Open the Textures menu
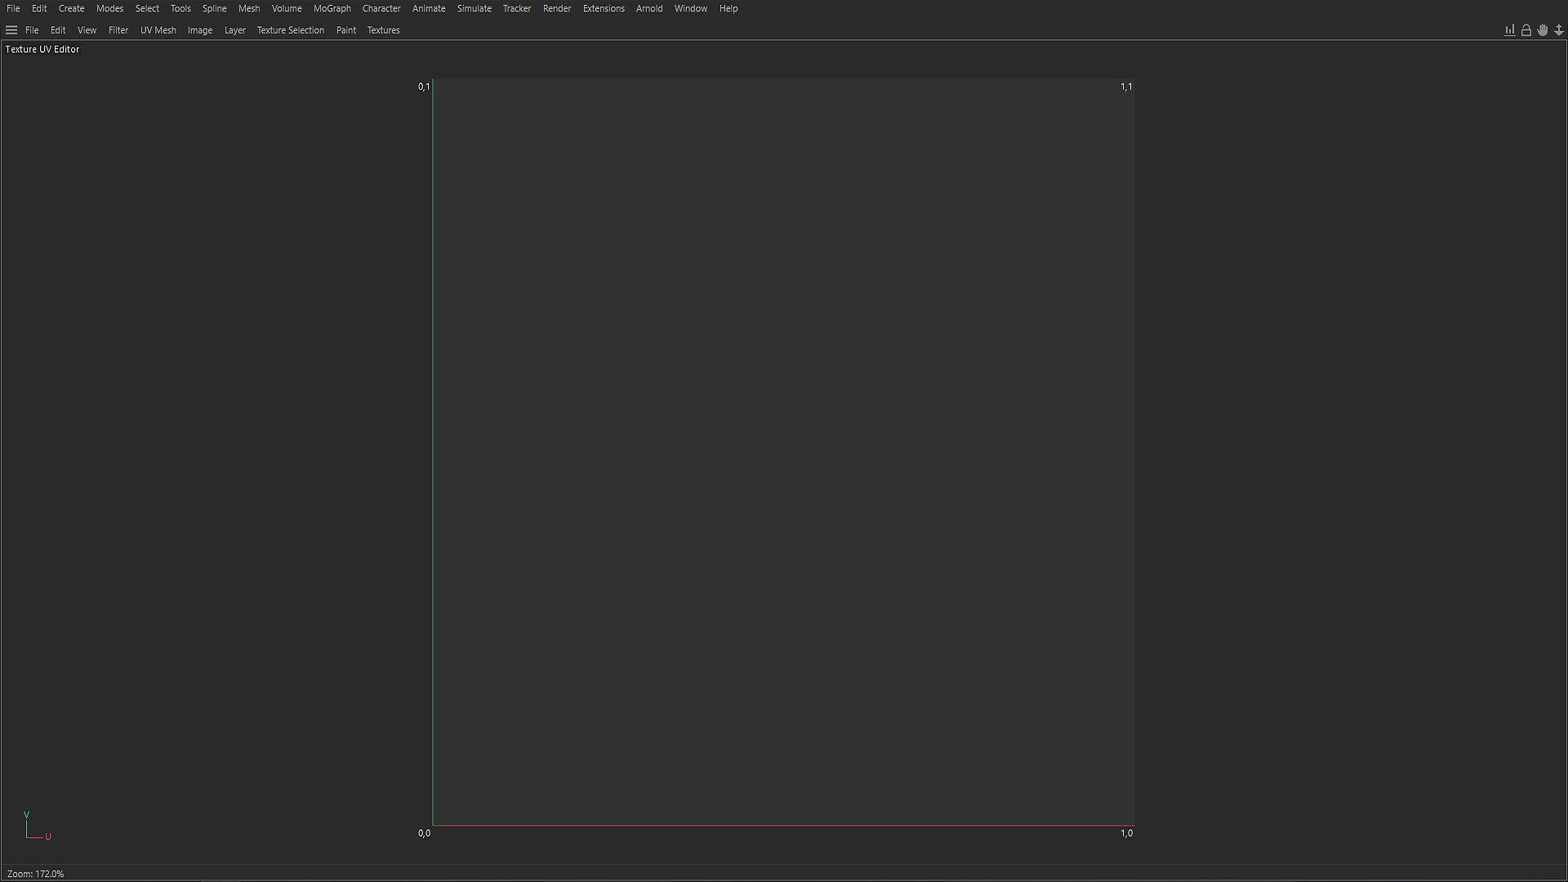Image resolution: width=1568 pixels, height=882 pixels. (x=383, y=30)
